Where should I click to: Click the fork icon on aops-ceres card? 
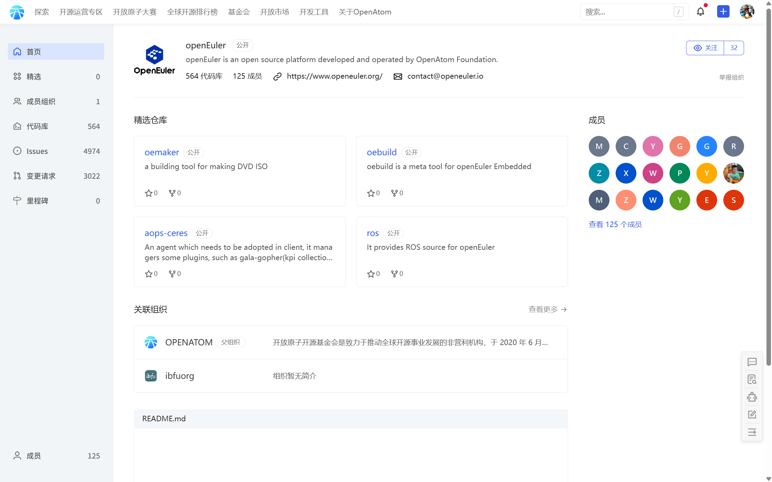tap(172, 274)
